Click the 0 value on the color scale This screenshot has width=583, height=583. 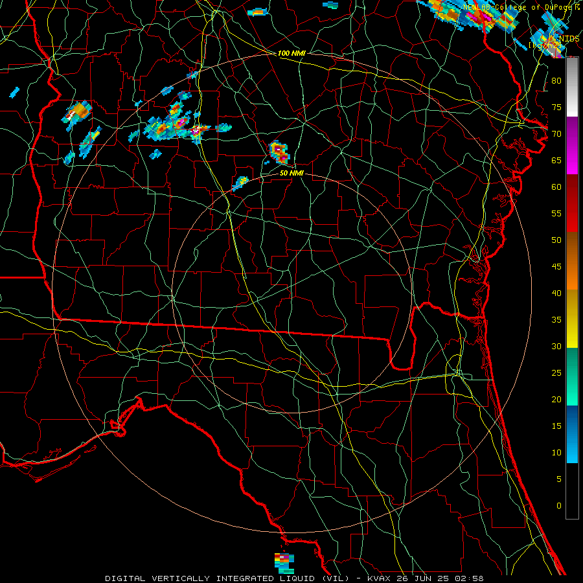[559, 506]
